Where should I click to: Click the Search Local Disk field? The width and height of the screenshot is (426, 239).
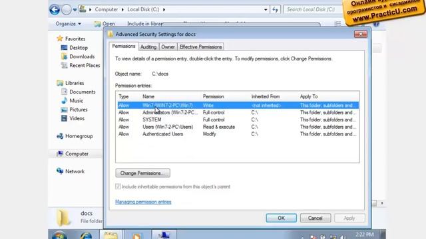coord(312,9)
